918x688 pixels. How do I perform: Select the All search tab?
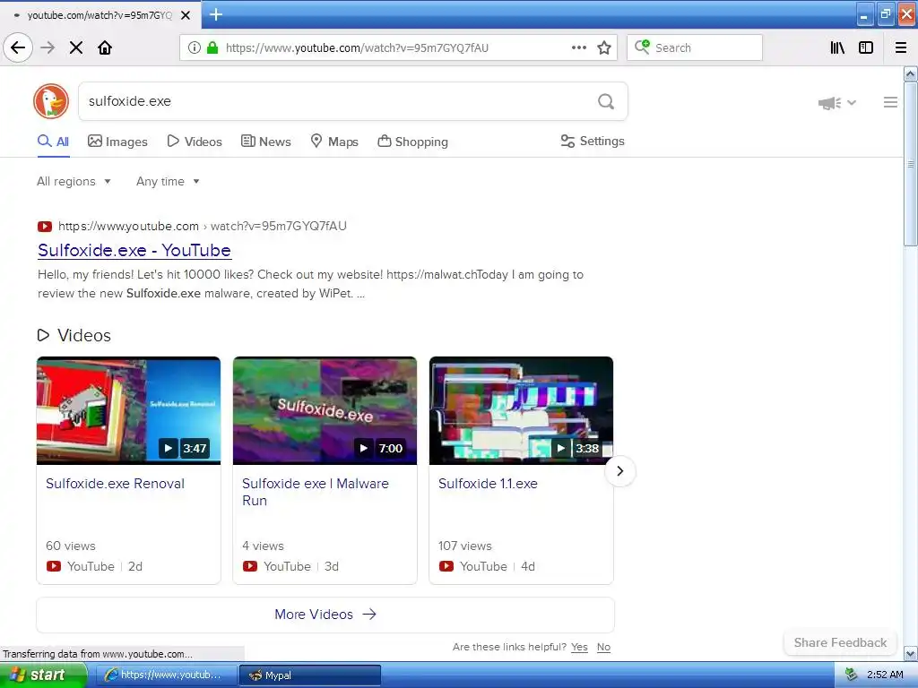point(53,141)
